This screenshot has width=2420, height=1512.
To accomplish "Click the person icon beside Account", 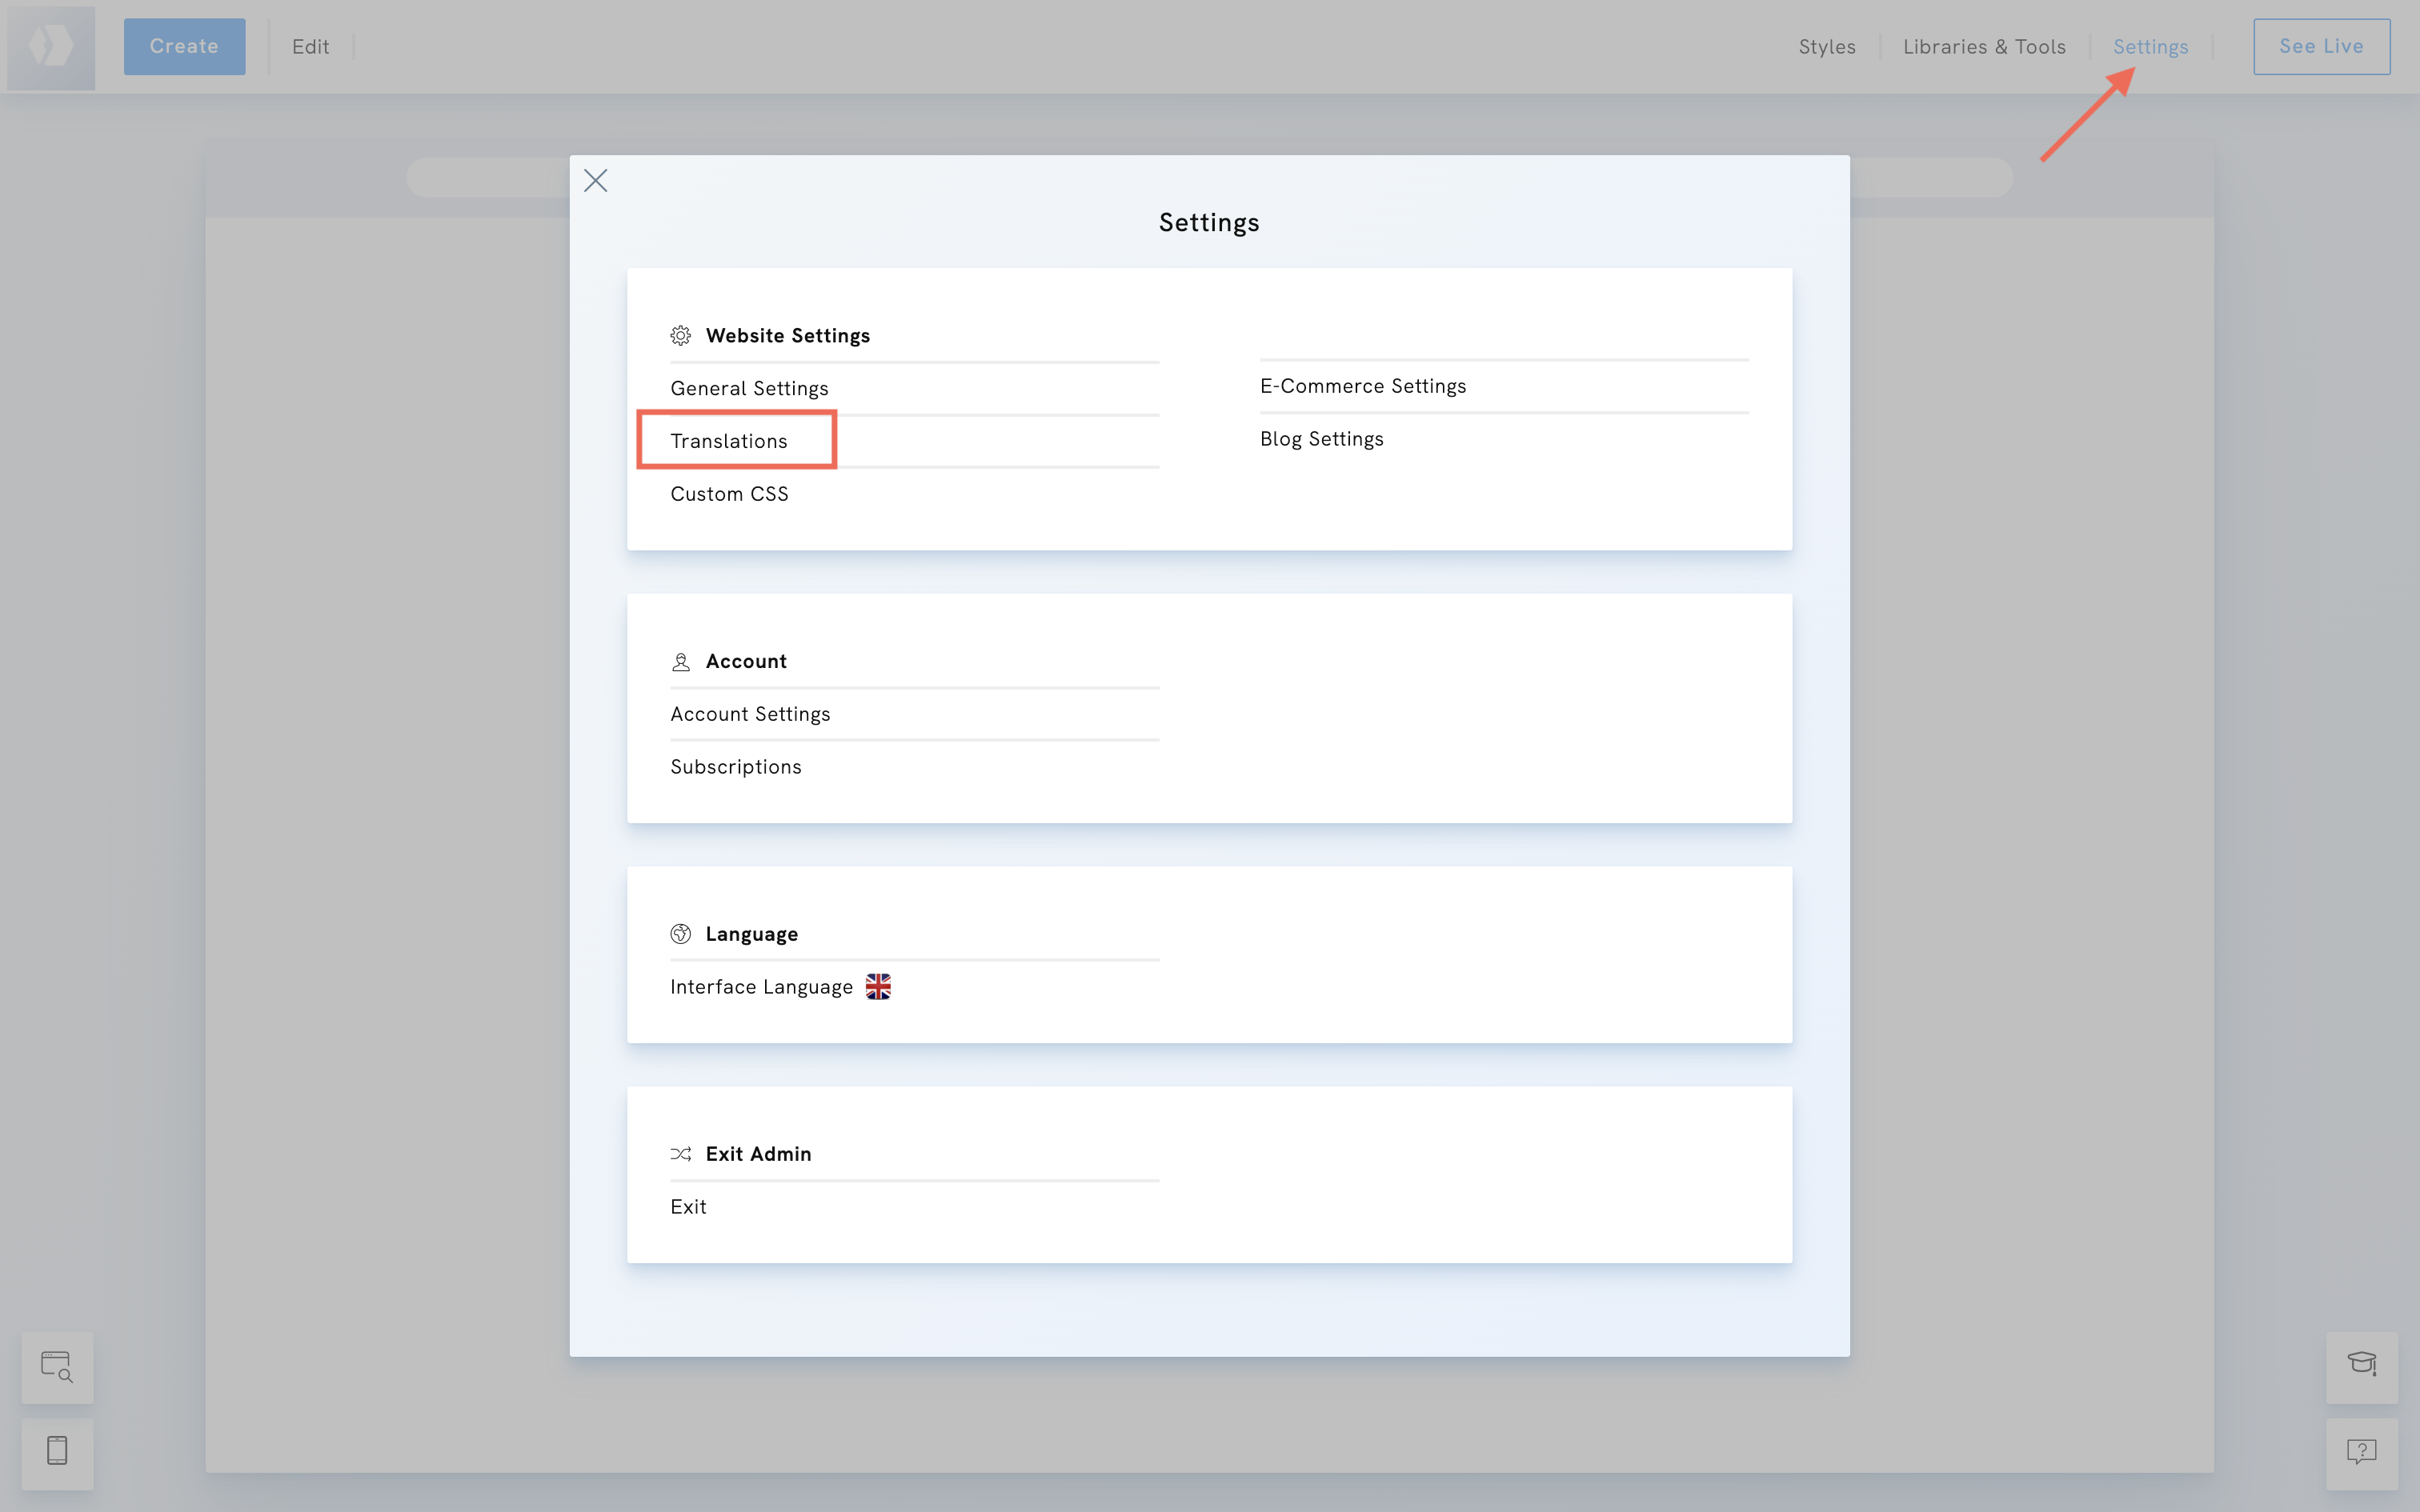I will click(x=681, y=661).
